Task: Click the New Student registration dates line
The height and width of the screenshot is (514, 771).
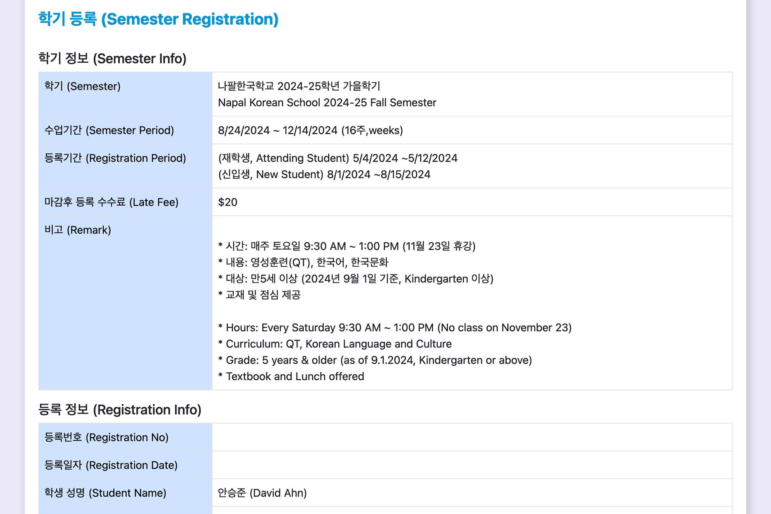Action: point(324,174)
